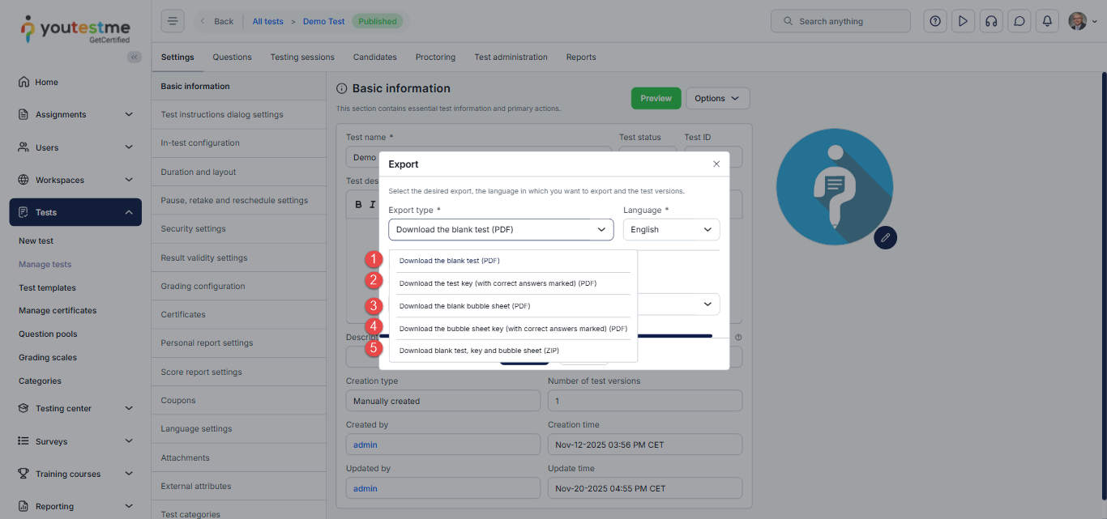Click the green Preview button

click(656, 98)
